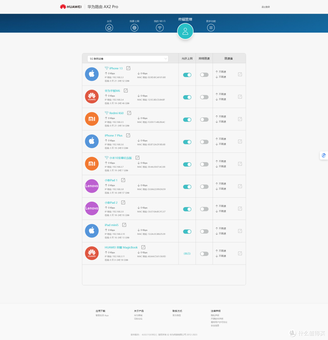
Task: Click the 允许上网 column header
Action: [187, 59]
